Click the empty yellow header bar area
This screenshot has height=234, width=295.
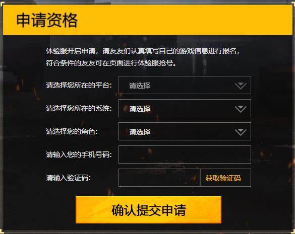tap(185, 20)
